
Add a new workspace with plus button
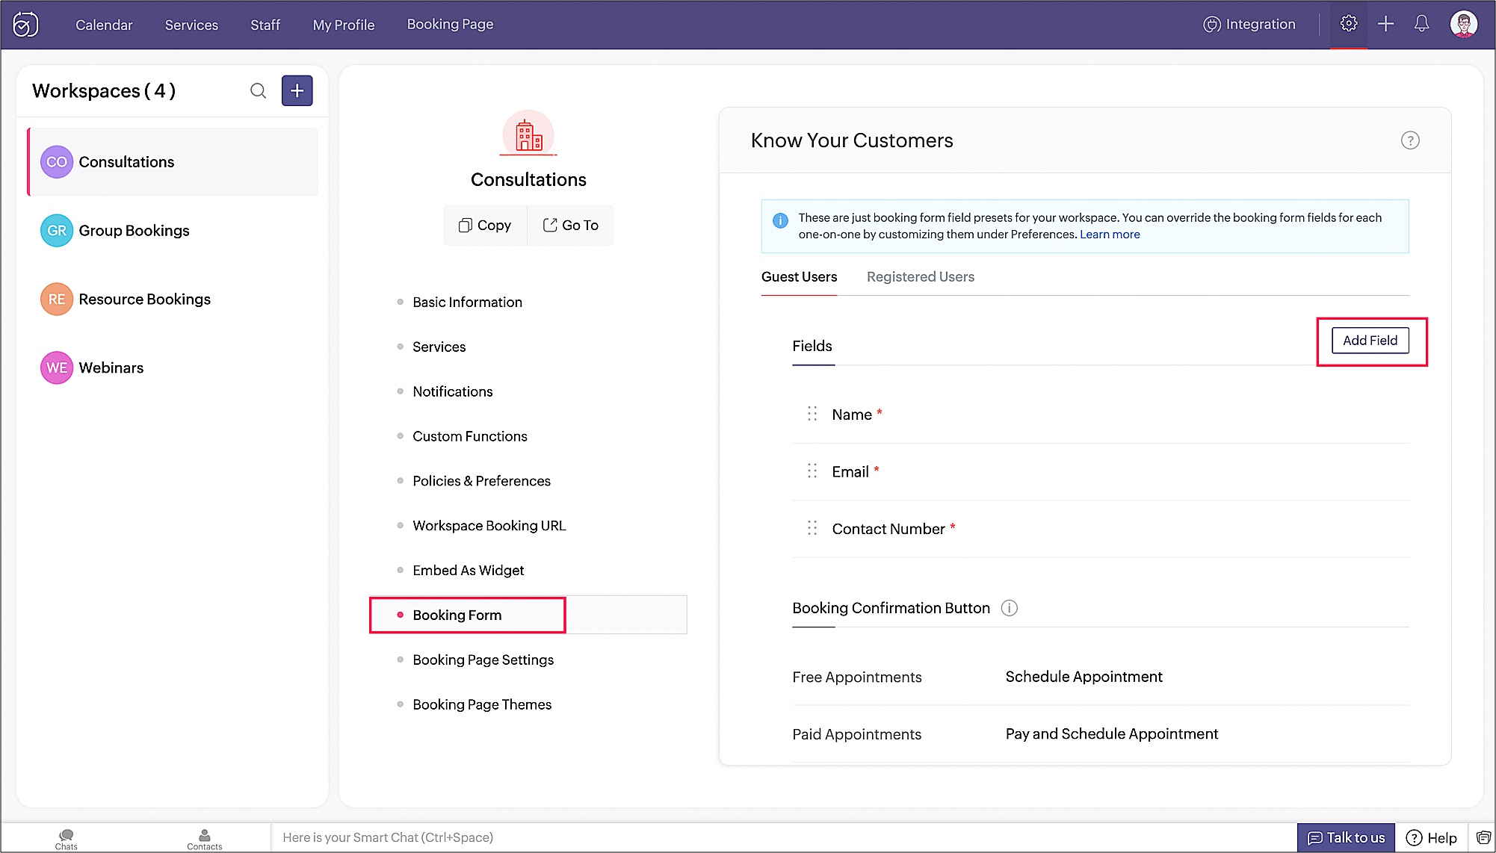click(x=297, y=91)
